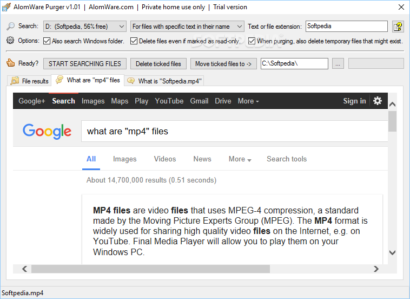
Task: Expand More filter under search box
Action: [240, 159]
